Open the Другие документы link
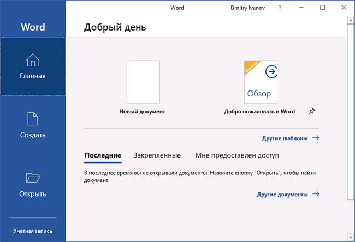The height and width of the screenshot is (242, 355). 282,195
